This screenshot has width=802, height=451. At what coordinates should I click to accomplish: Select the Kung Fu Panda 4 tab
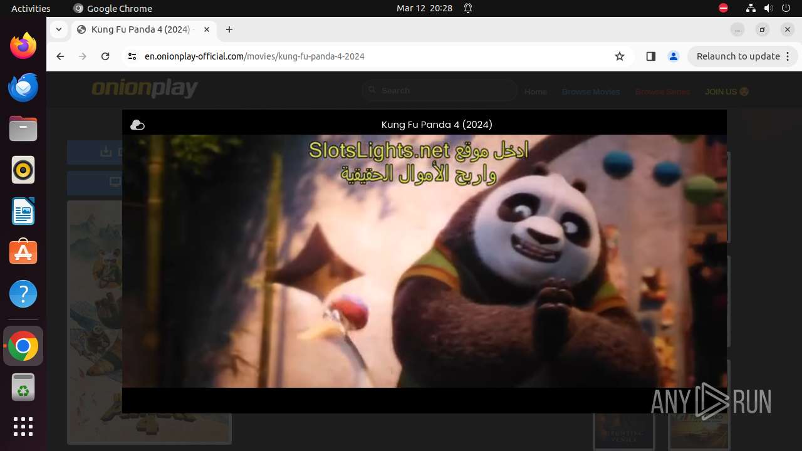pyautogui.click(x=143, y=29)
